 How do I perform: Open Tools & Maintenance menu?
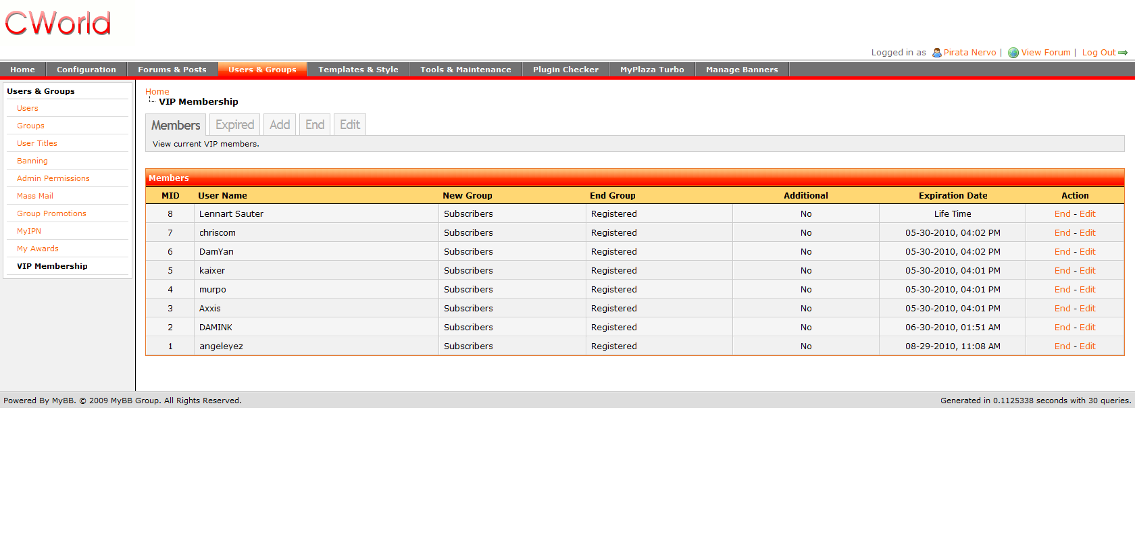[x=465, y=70]
